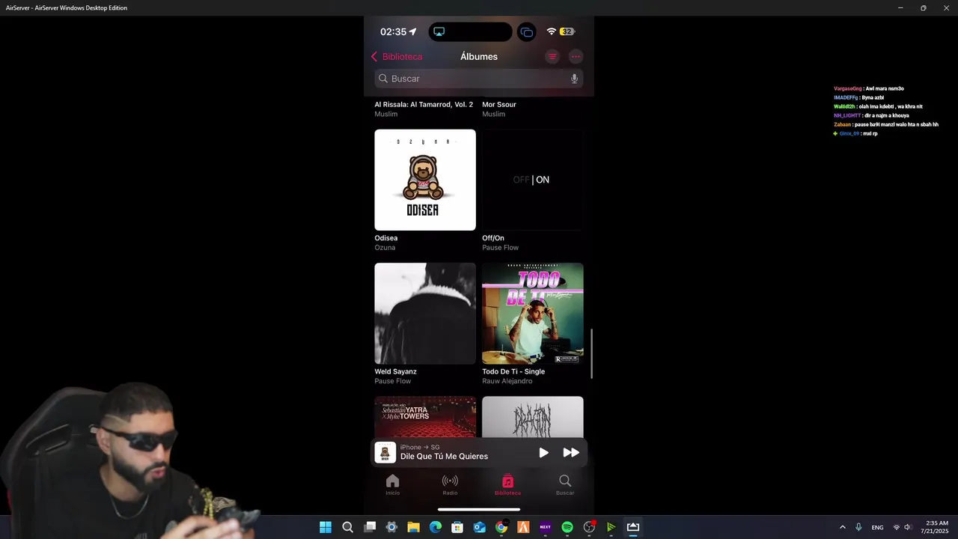
Task: Select the 'Rauw Alejandro' artist label
Action: [507, 381]
